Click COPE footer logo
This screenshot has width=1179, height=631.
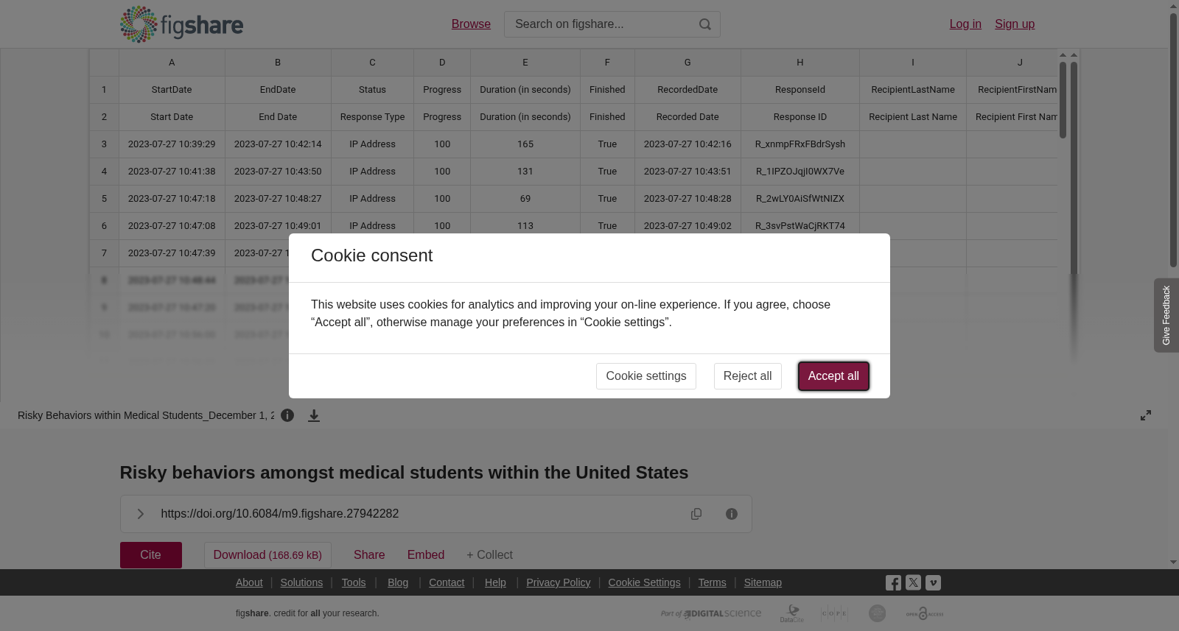(835, 613)
